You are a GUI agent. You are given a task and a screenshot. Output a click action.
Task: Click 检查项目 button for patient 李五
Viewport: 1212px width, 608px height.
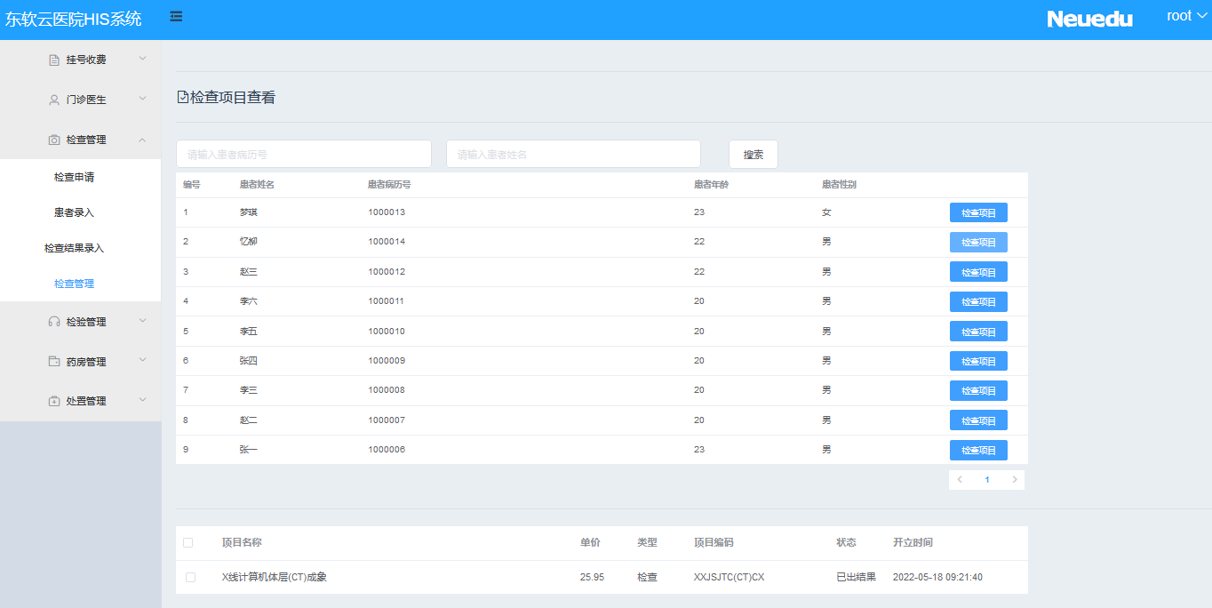click(978, 332)
